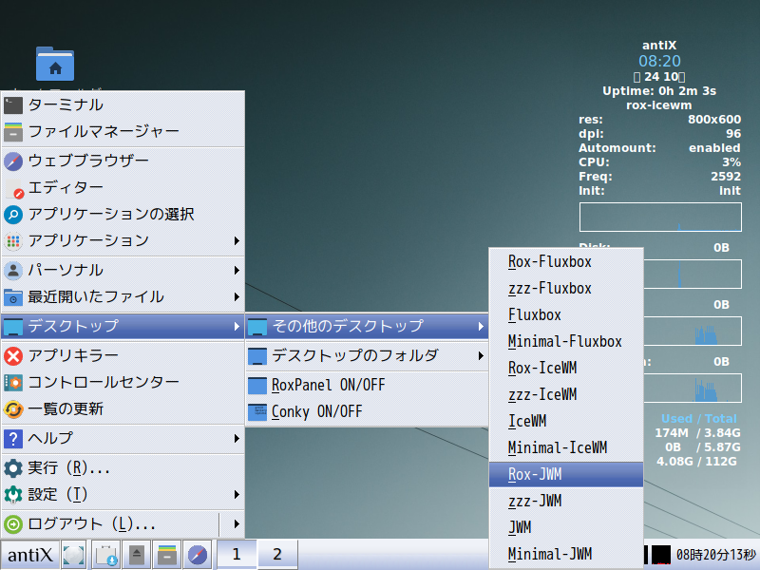
Task: Click the アプリケーション grid icon
Action: click(13, 241)
